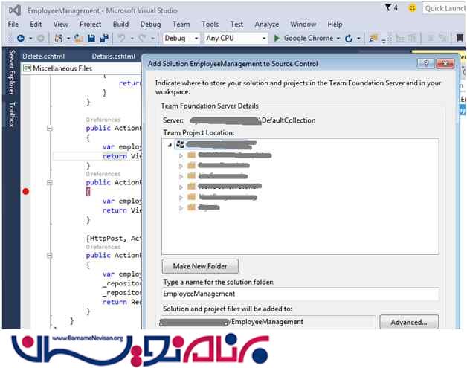Switch to the Details.cshtml tab
Viewport: 467px width, 368px height.
(113, 56)
